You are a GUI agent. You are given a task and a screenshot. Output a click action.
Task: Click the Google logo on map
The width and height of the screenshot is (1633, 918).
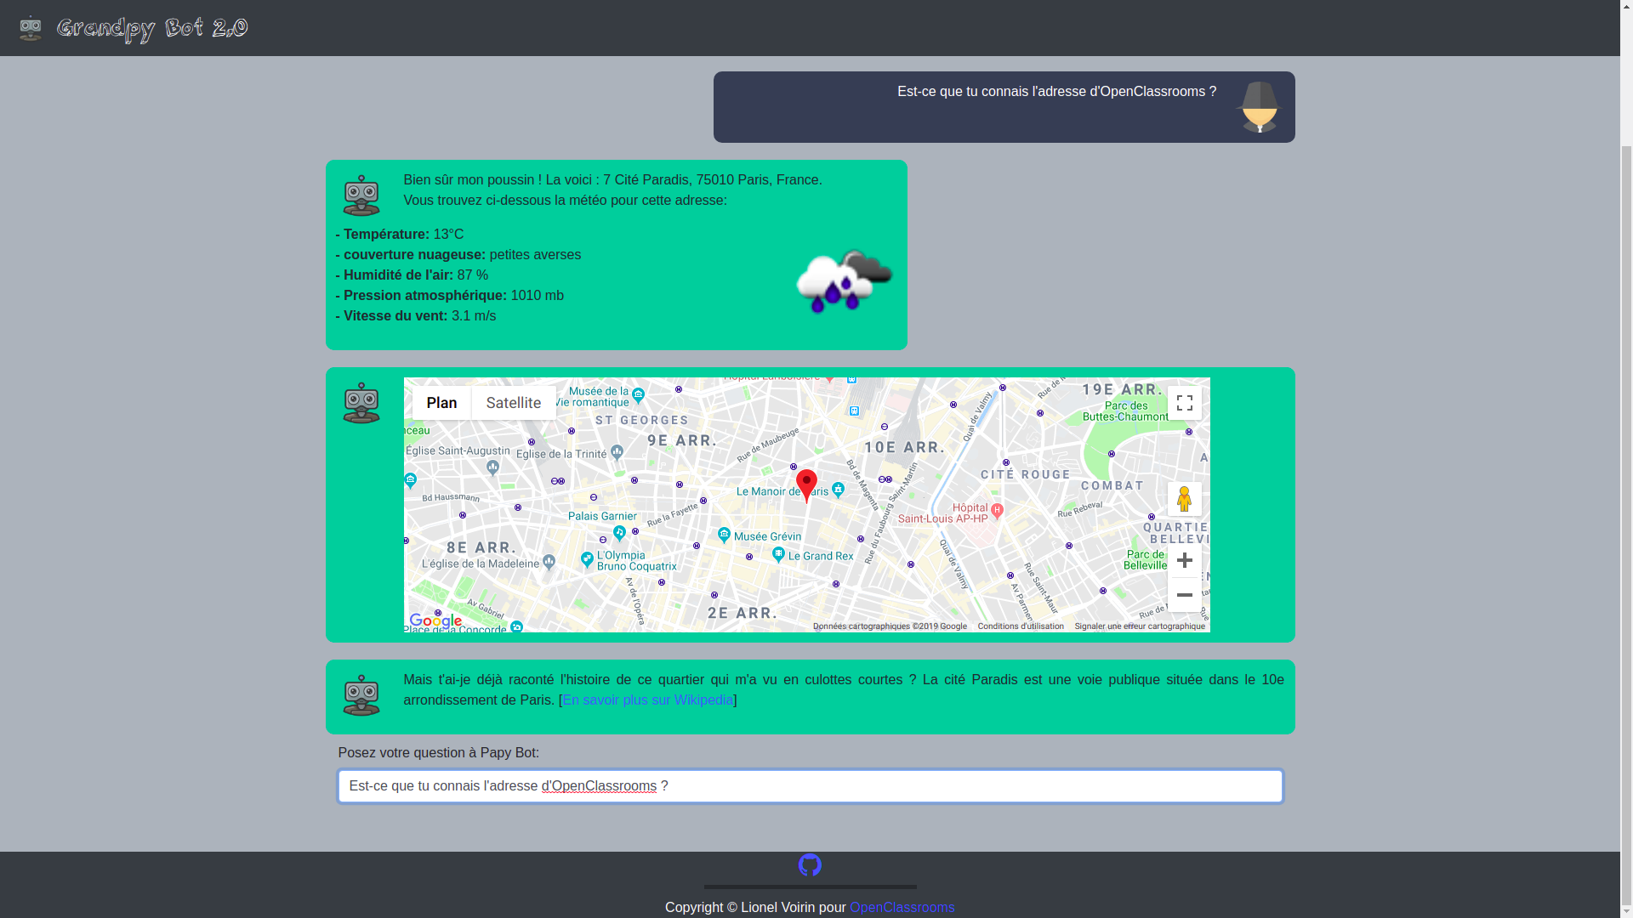coord(435,621)
